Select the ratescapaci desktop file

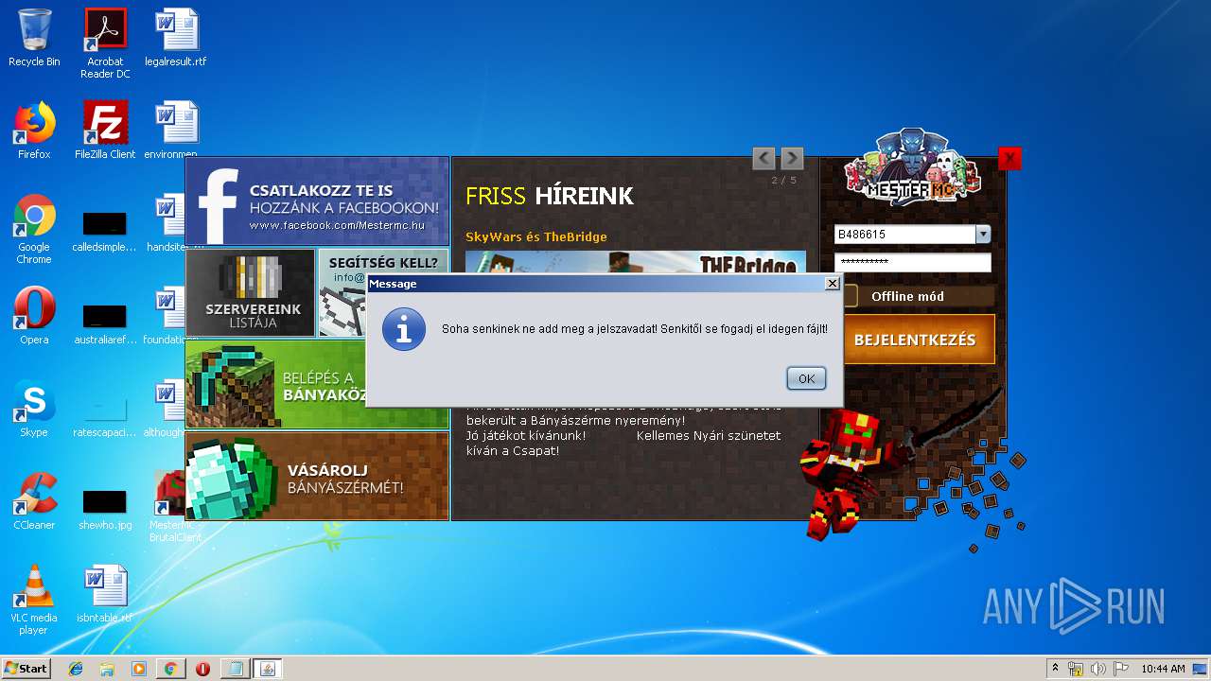[x=105, y=416]
